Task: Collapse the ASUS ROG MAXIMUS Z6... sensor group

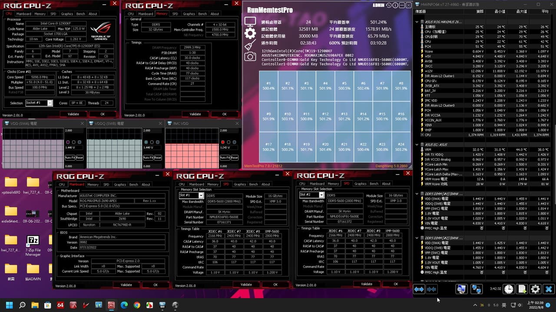Action: 417,22
